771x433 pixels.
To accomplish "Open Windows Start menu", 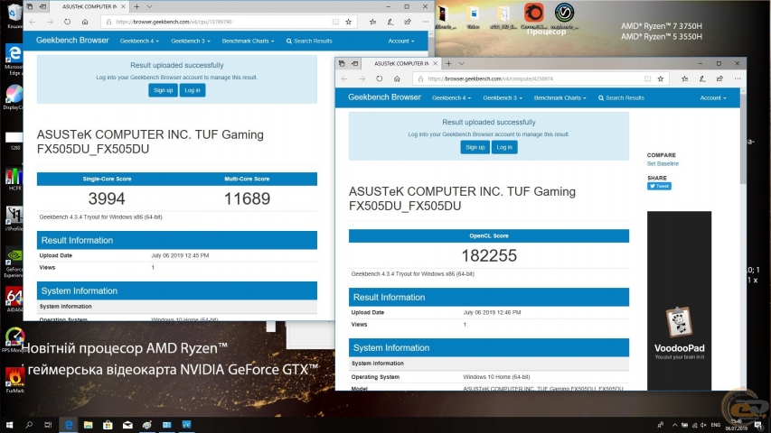I will pos(9,425).
